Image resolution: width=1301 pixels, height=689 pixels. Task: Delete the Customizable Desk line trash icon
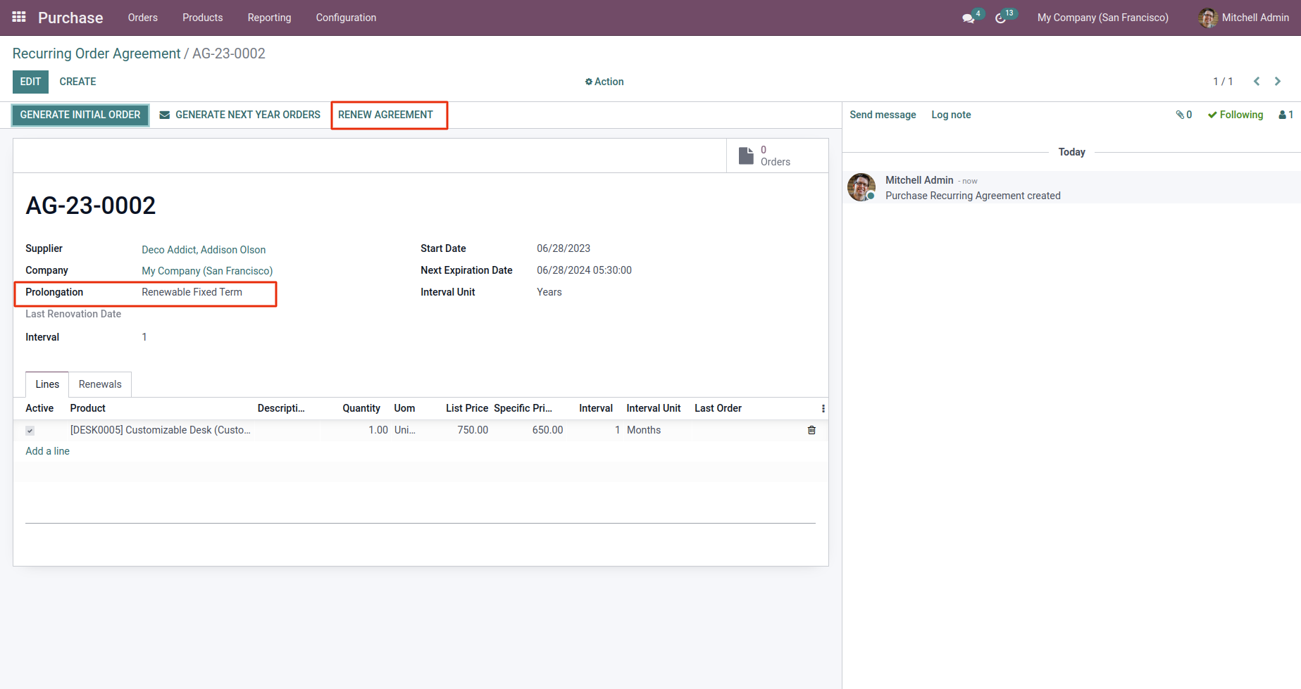point(811,430)
